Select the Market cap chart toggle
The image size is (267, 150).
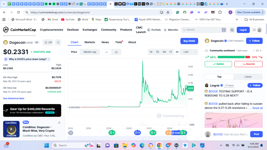[90, 52]
